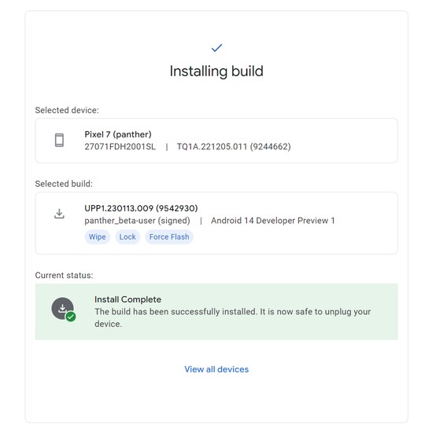Viewport: 447px width, 440px height.
Task: Click the phone device icon
Action: coord(59,140)
